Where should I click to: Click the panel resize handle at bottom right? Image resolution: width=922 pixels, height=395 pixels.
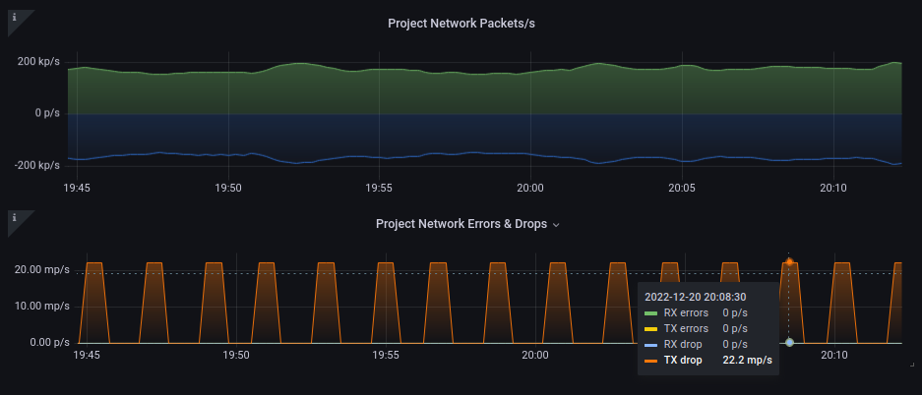912,365
